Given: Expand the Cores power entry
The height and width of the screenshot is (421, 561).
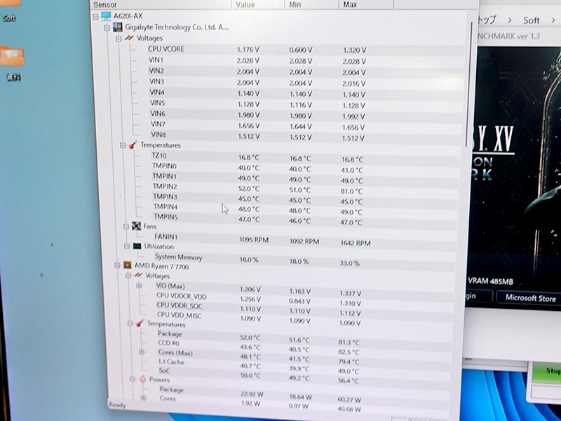Looking at the screenshot, I should (x=144, y=398).
